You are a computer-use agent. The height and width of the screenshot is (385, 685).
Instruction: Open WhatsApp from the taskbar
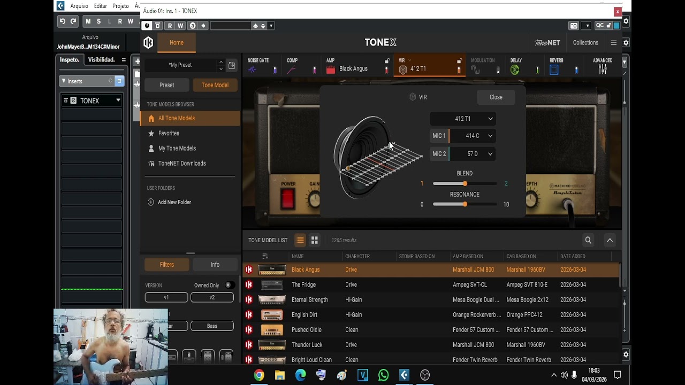pyautogui.click(x=383, y=375)
